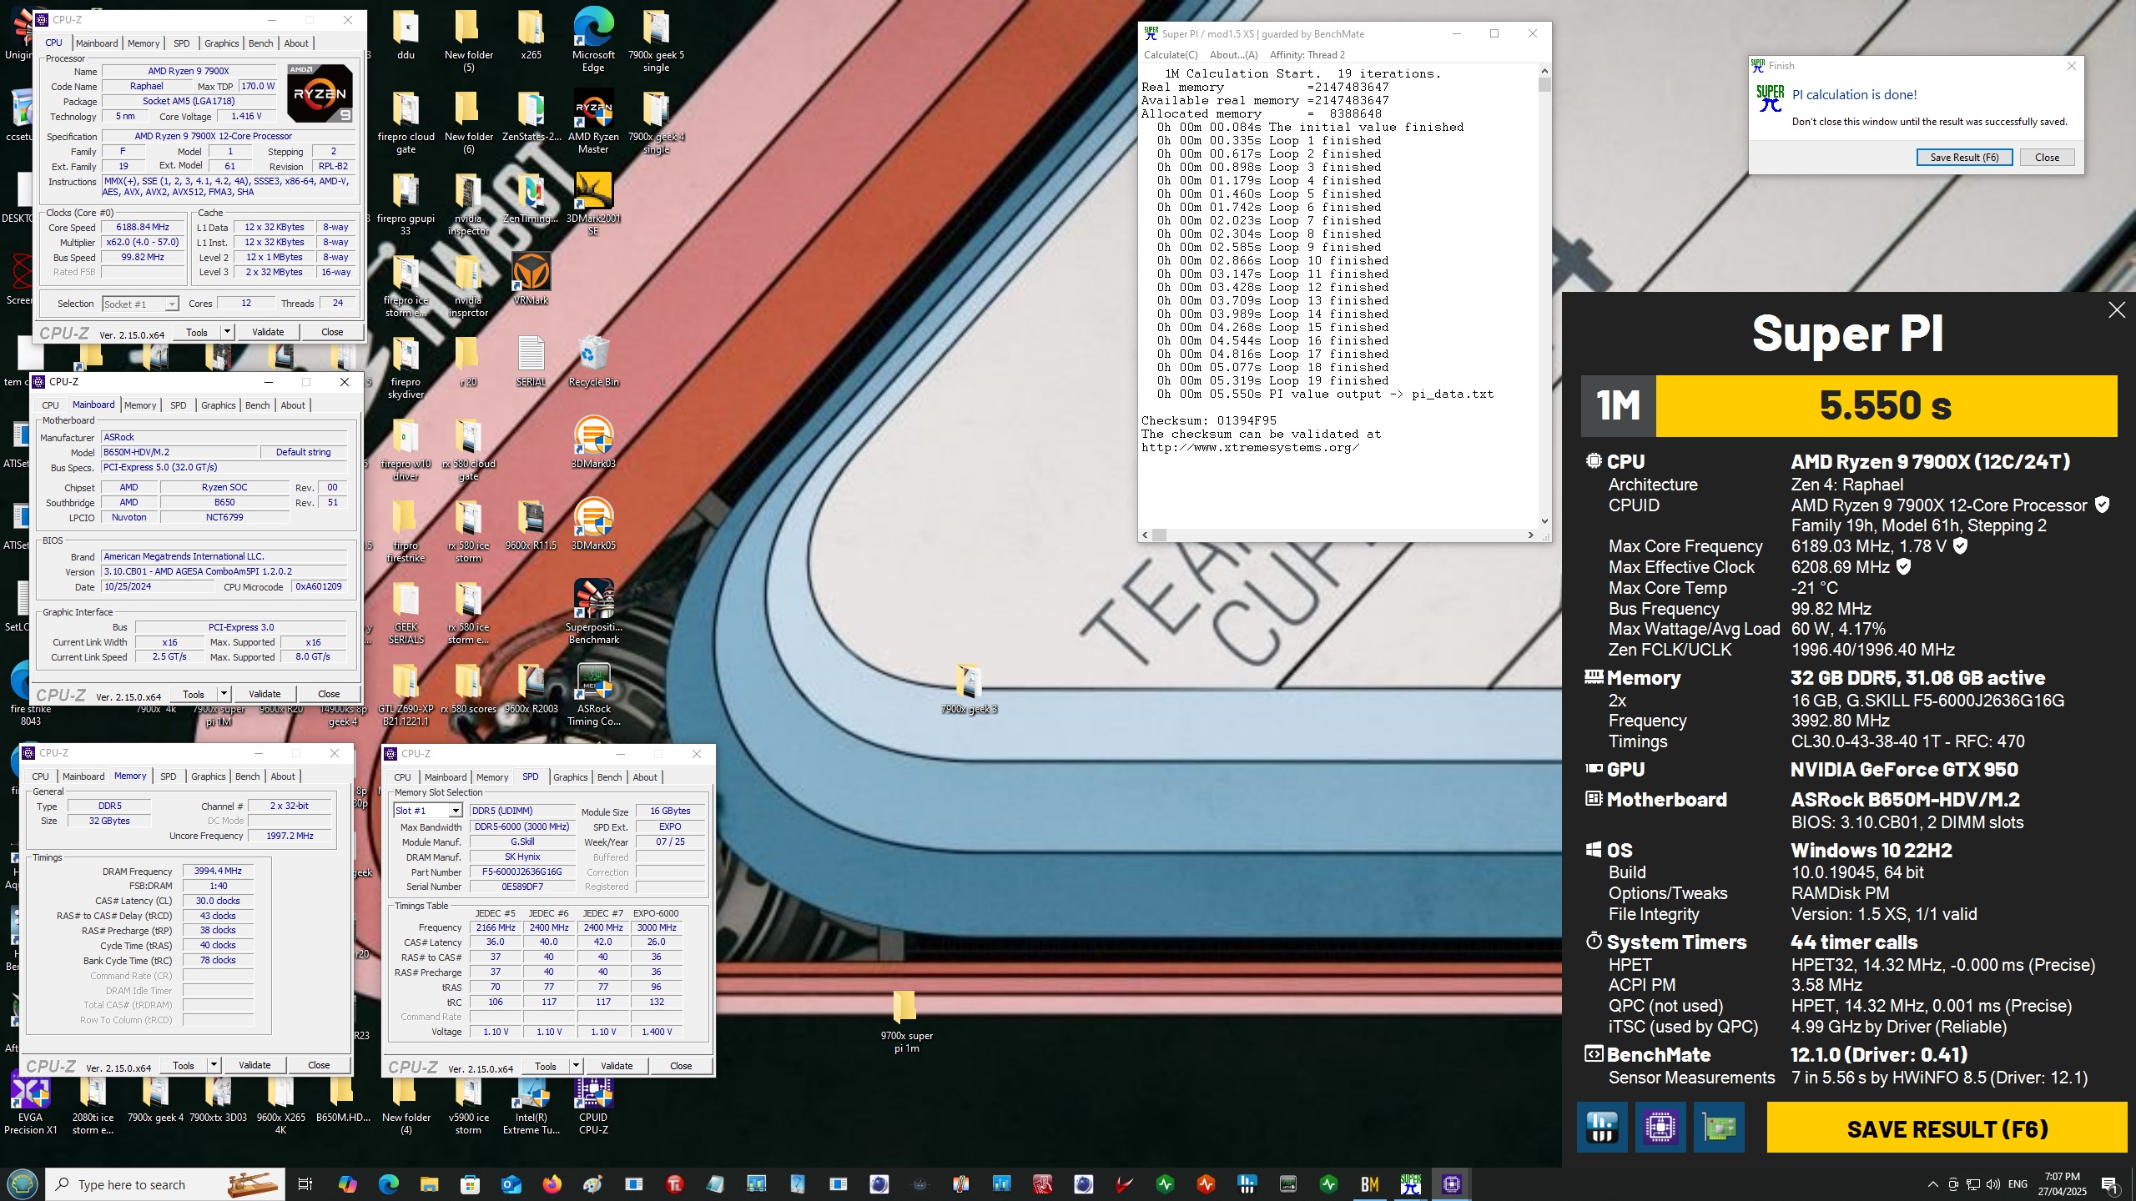Viewport: 2136px width, 1201px height.
Task: Select the 3DMark2001 SE desktop icon
Action: [593, 204]
